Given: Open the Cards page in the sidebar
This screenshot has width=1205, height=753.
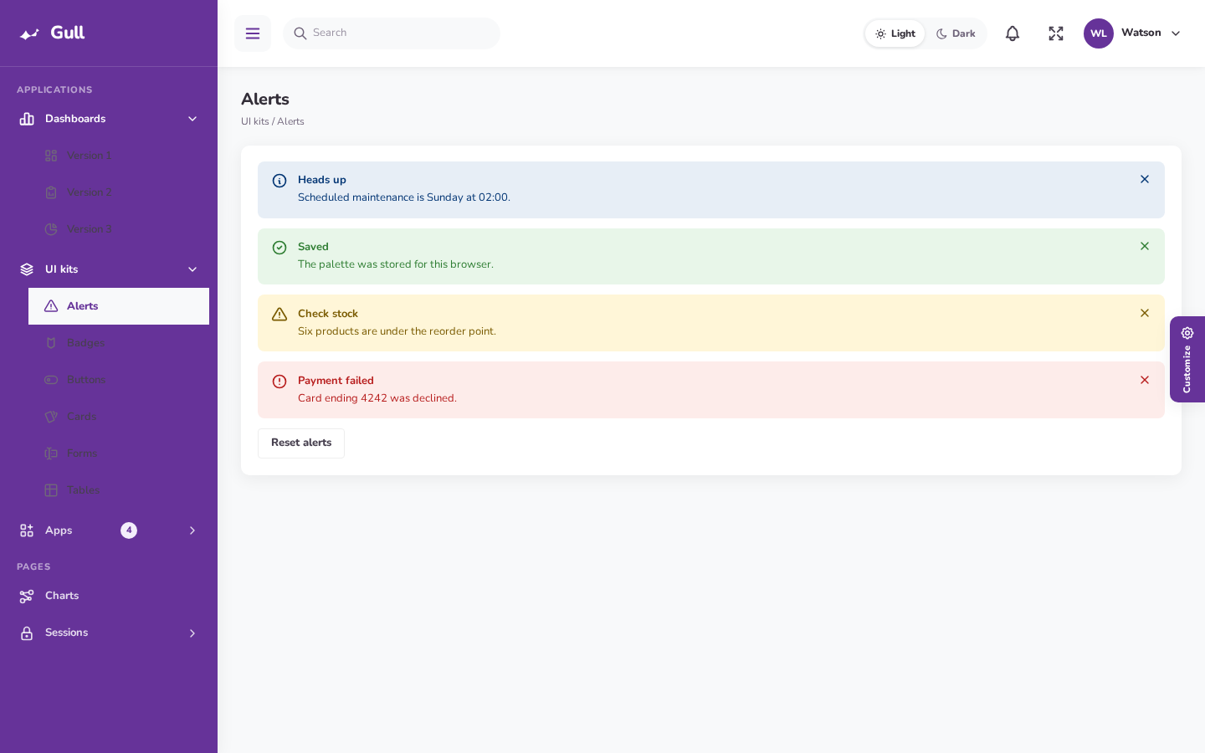Looking at the screenshot, I should [119, 417].
